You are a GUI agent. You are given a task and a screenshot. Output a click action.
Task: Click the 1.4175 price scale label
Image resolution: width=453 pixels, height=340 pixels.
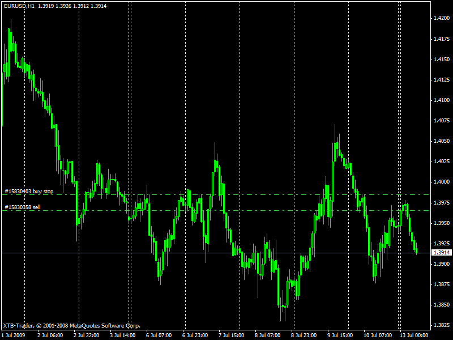(x=442, y=39)
